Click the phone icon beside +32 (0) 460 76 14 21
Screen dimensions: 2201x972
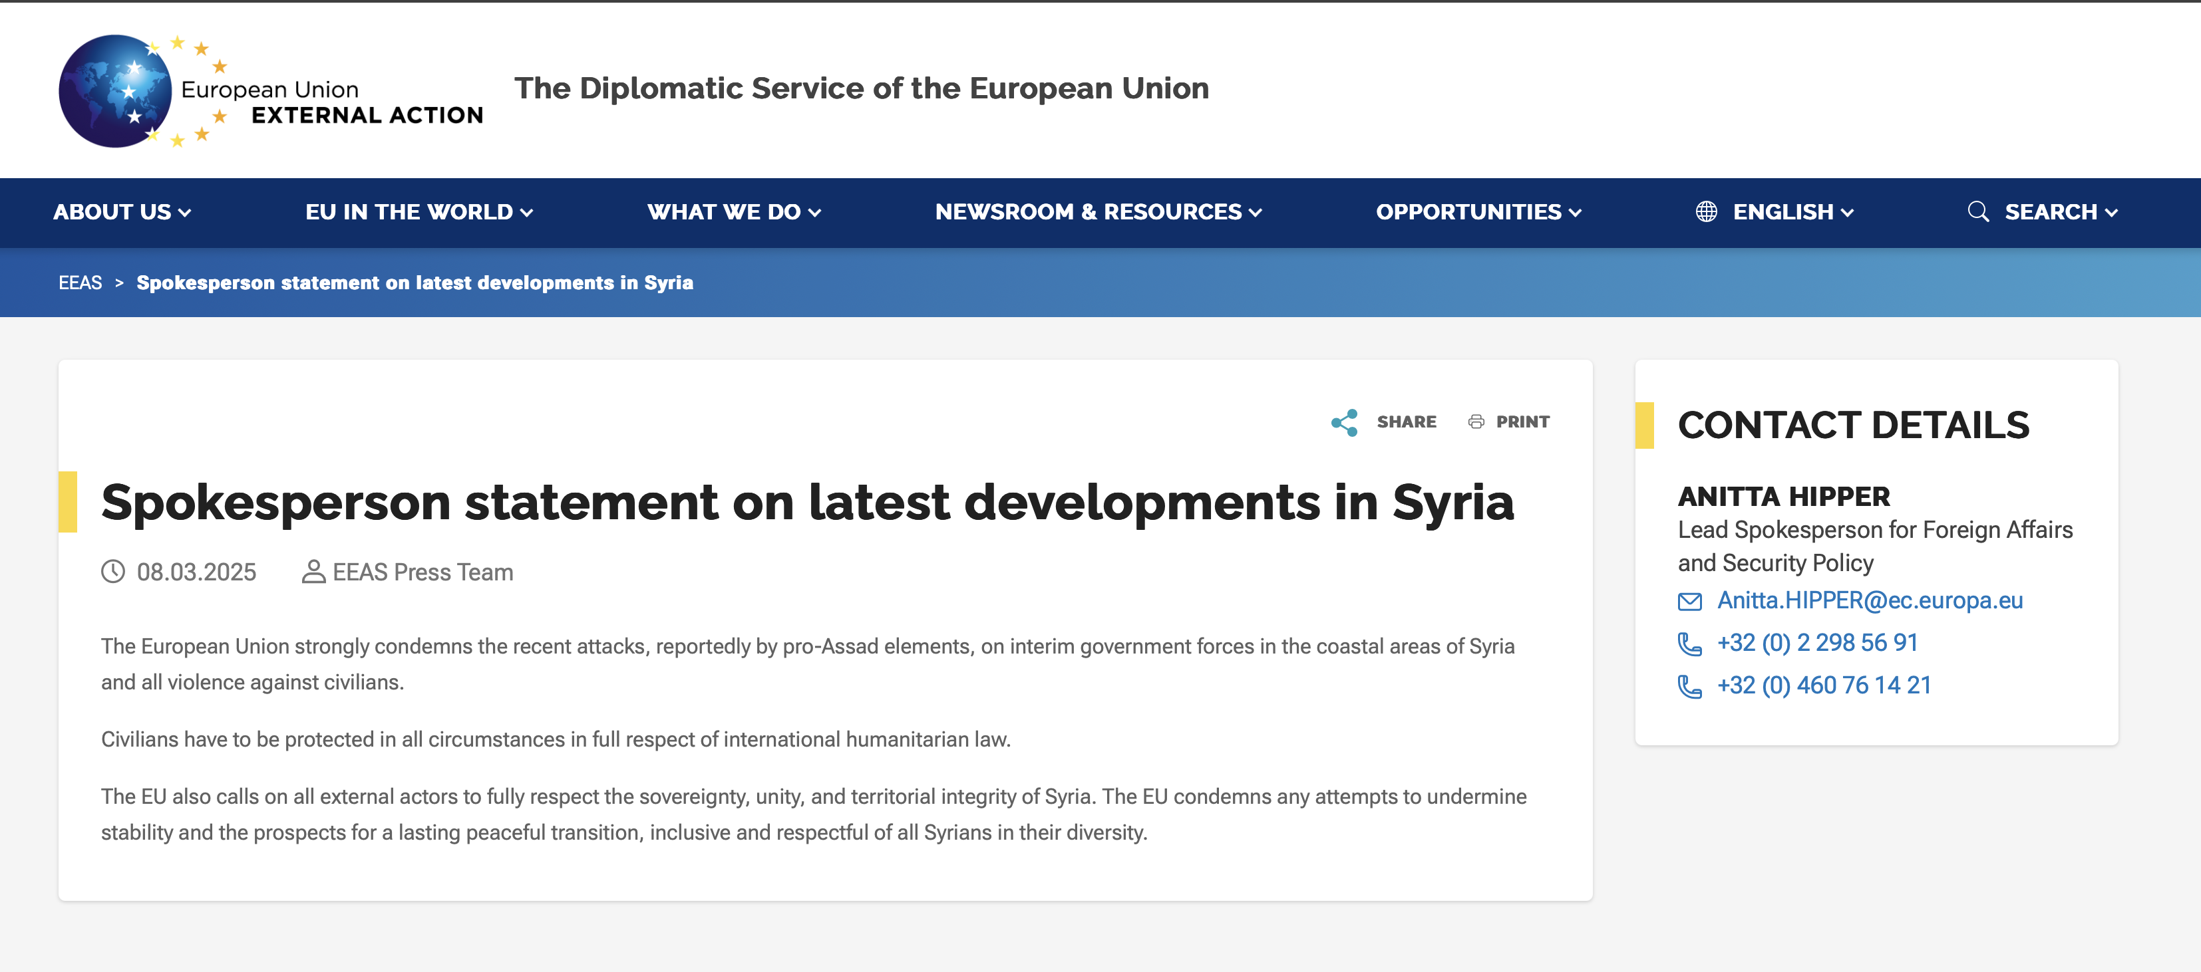coord(1689,687)
